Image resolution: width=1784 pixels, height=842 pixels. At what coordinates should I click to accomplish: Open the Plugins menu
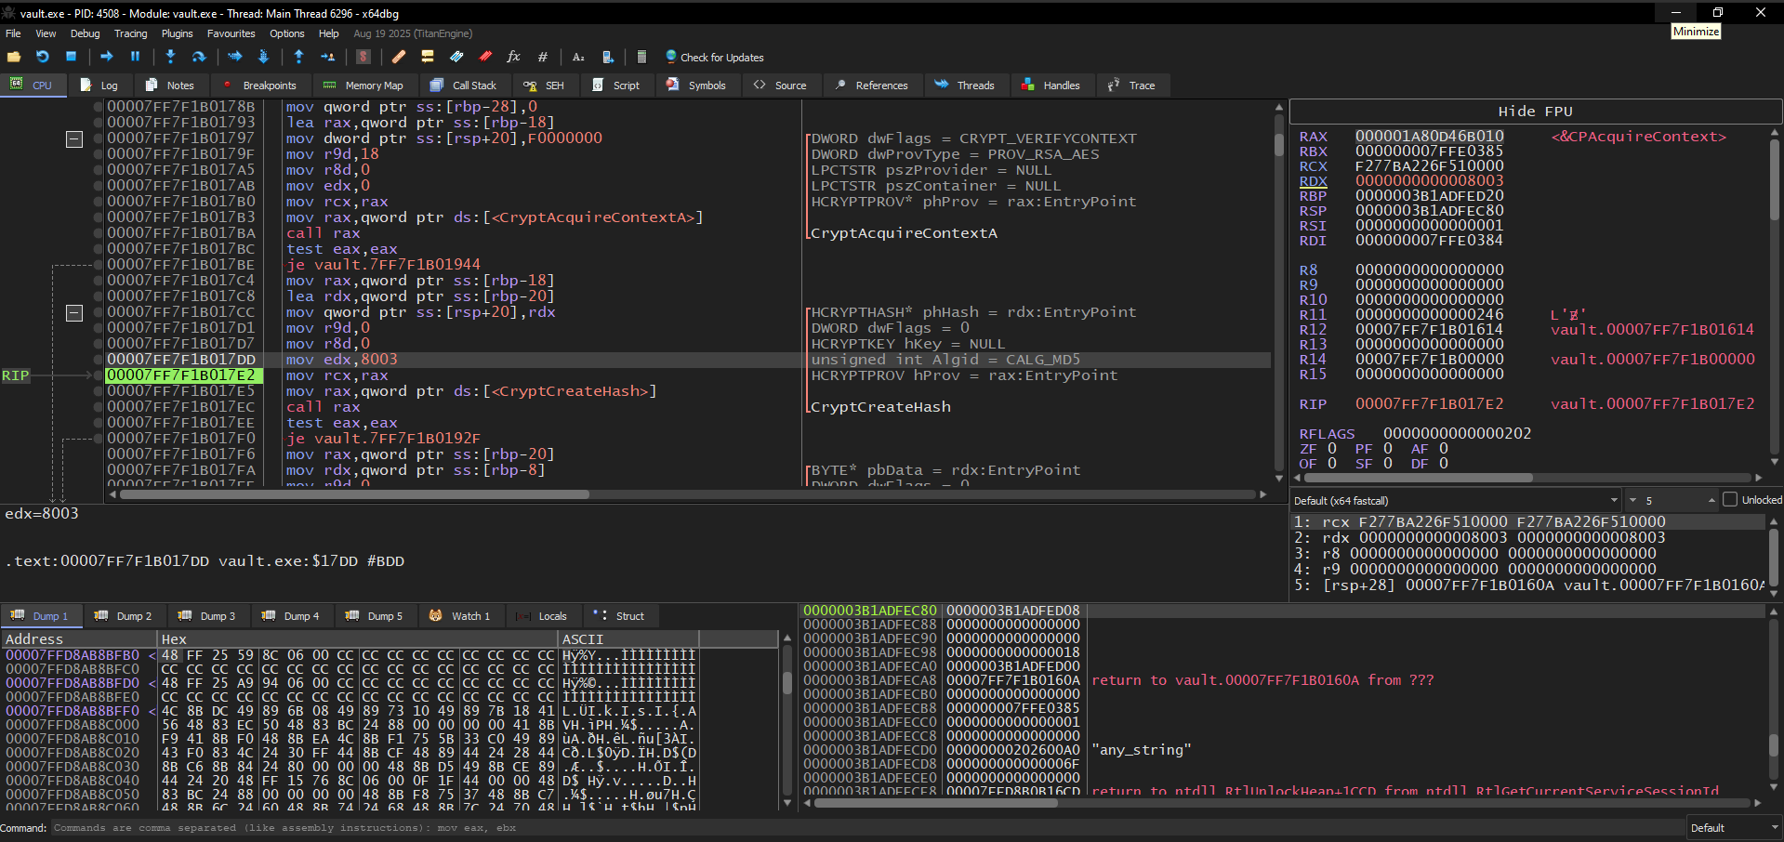click(178, 33)
